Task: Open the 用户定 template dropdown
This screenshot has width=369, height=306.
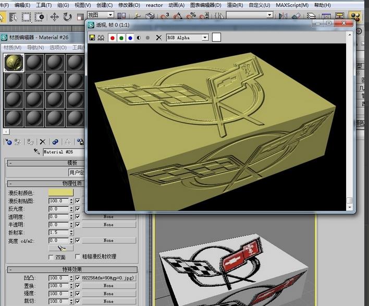Action: click(x=77, y=173)
